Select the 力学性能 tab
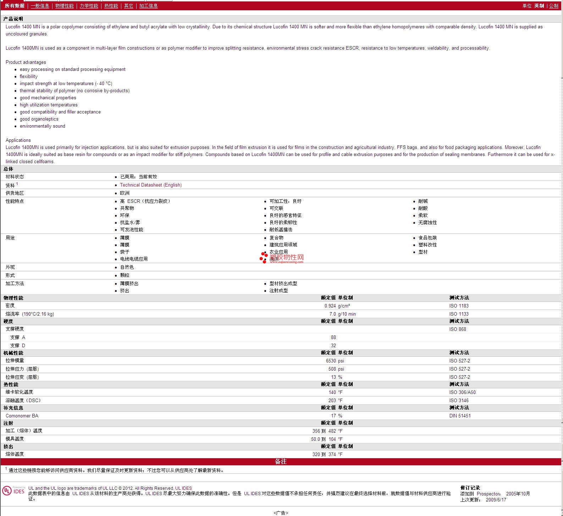 point(89,6)
